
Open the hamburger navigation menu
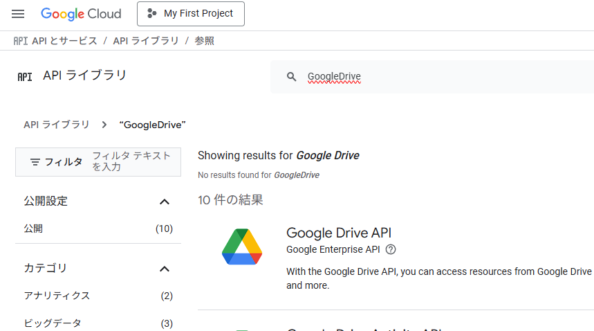pyautogui.click(x=18, y=14)
